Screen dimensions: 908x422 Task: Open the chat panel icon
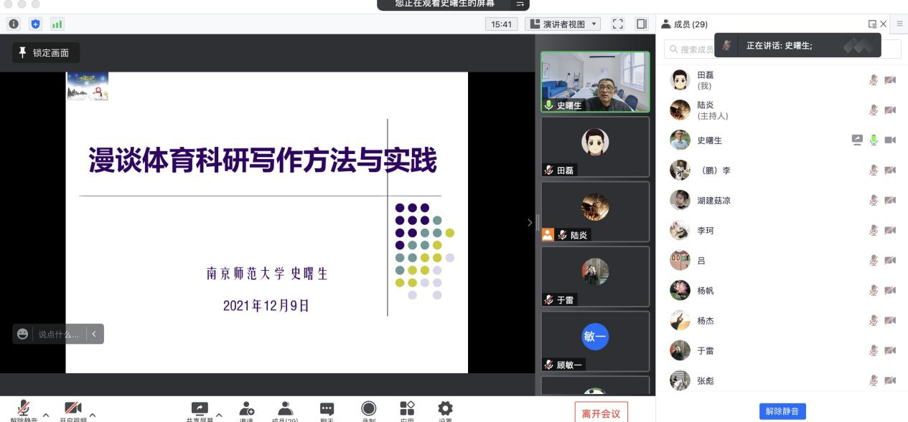click(x=327, y=409)
